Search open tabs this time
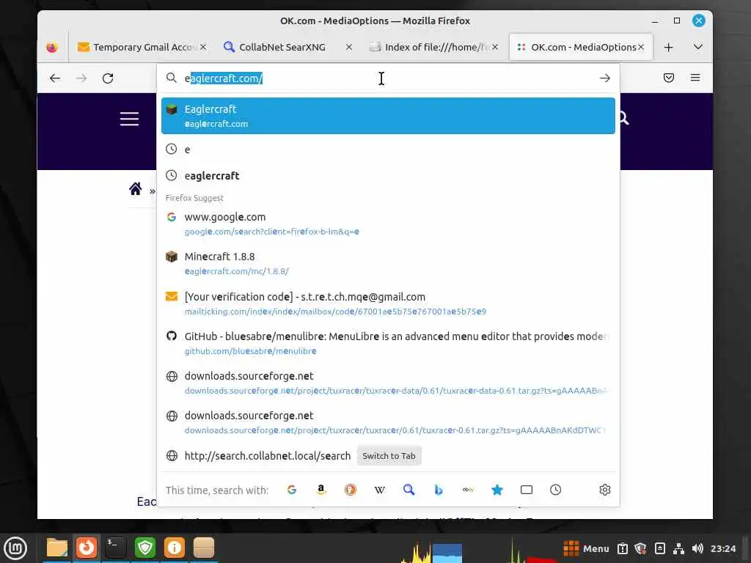 [527, 490]
